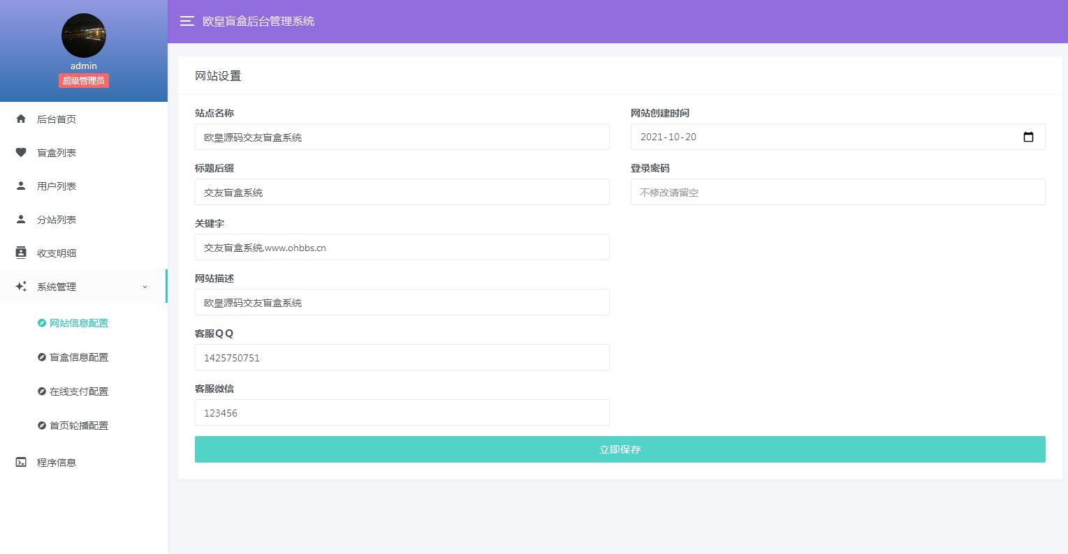Open 首页轮播配置 settings

tap(79, 426)
